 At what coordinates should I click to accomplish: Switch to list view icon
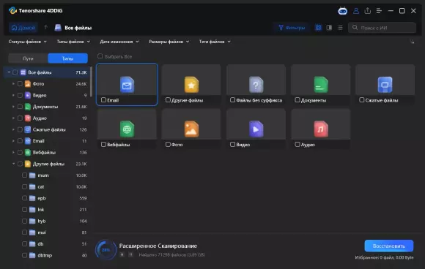[x=340, y=28]
